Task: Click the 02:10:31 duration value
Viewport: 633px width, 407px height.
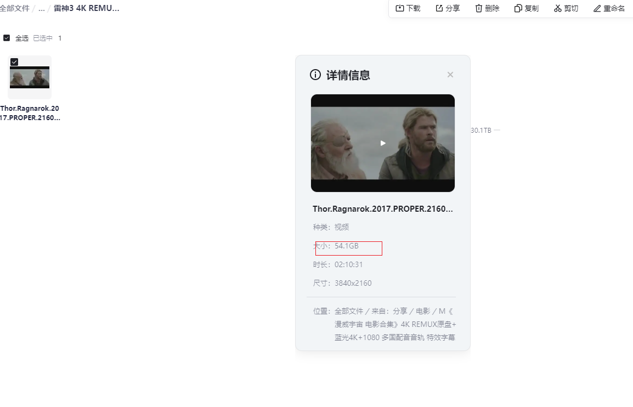Action: click(x=348, y=264)
